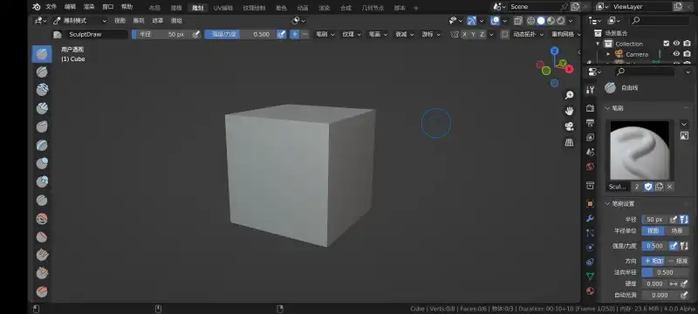The image size is (698, 314).
Task: Select the Layer sculpt brush
Action: 42,145
